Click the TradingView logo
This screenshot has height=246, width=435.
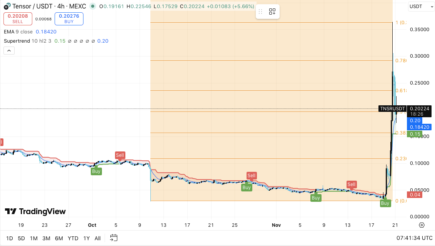click(35, 211)
